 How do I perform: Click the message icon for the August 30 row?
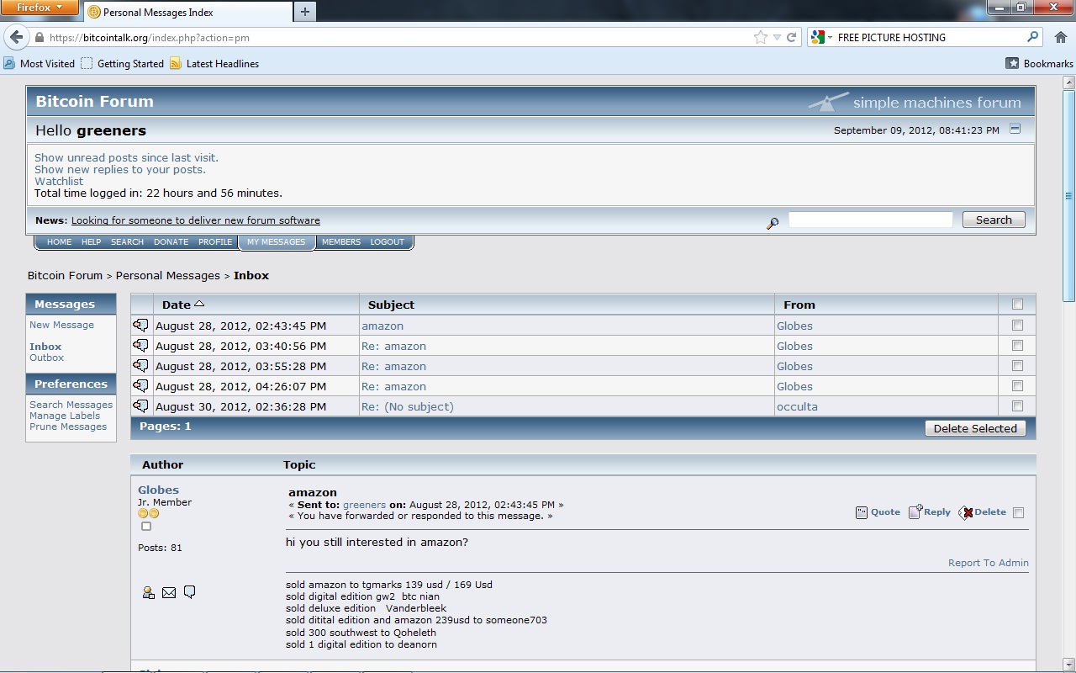[140, 406]
